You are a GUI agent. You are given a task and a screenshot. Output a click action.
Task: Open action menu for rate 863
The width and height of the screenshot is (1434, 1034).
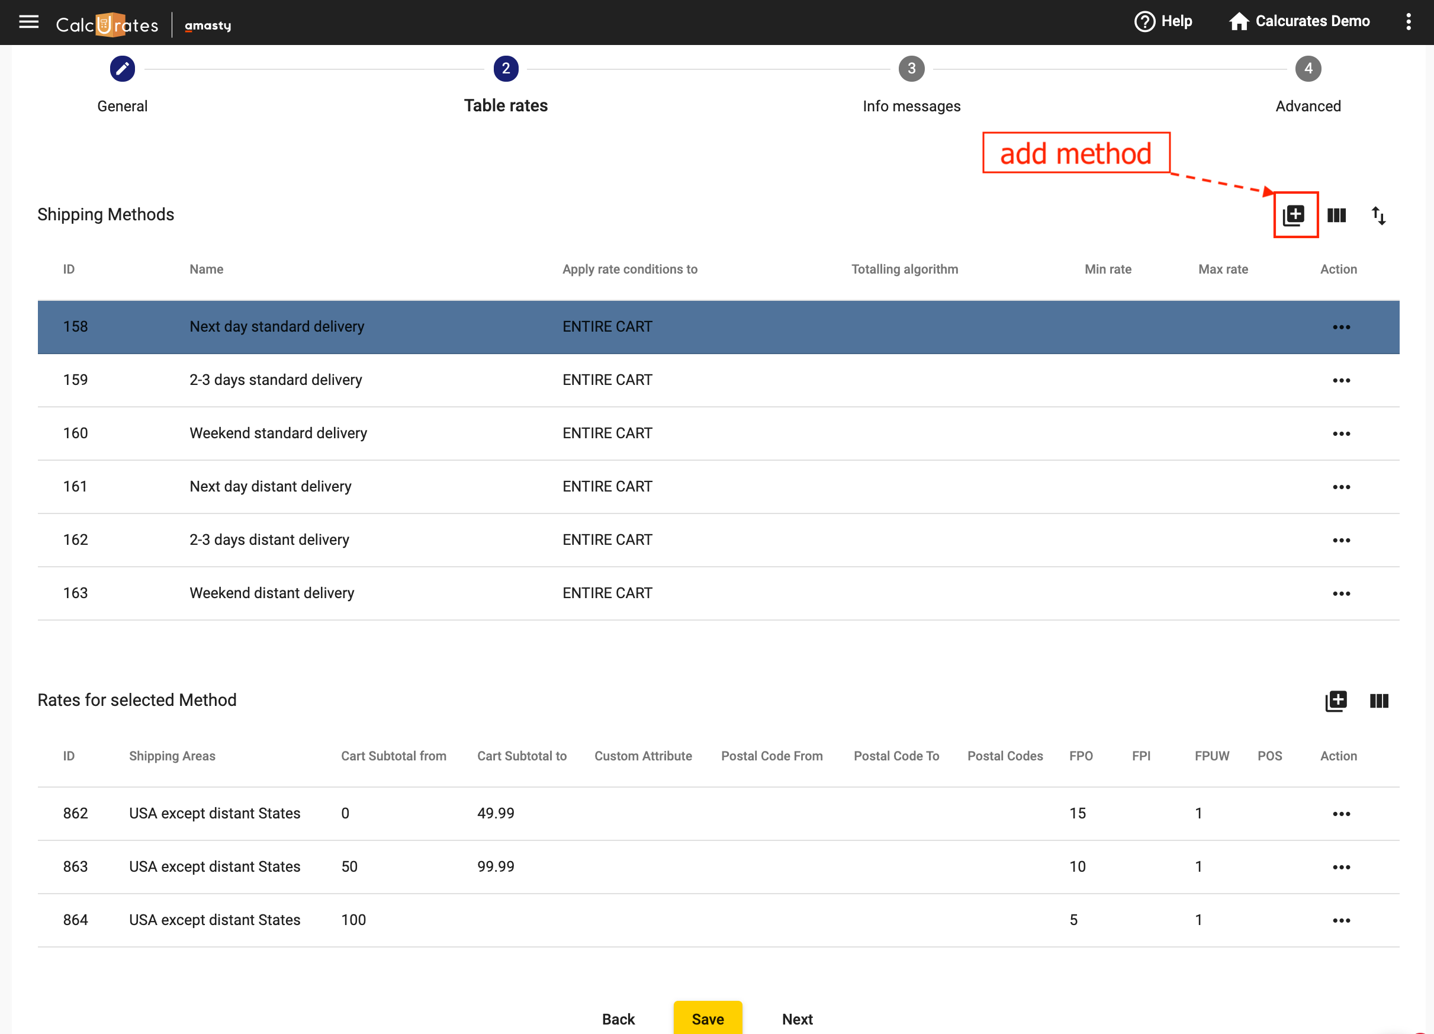tap(1341, 867)
